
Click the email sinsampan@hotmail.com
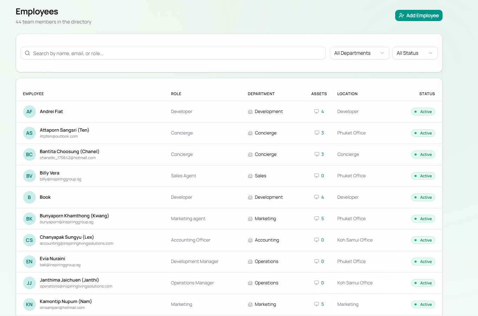(62, 308)
